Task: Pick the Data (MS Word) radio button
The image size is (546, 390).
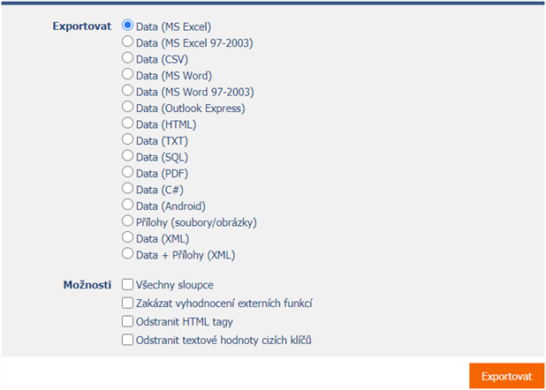Action: click(x=127, y=74)
